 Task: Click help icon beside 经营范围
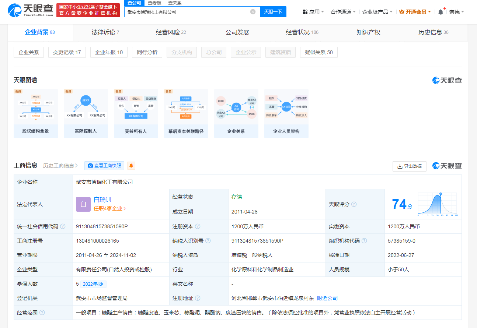click(42, 313)
